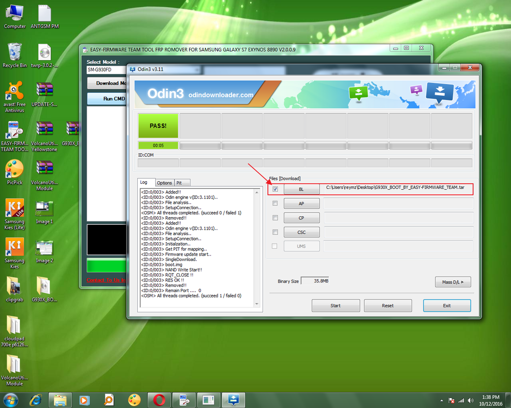Click the log panel scrollbar down arrow

(257, 303)
